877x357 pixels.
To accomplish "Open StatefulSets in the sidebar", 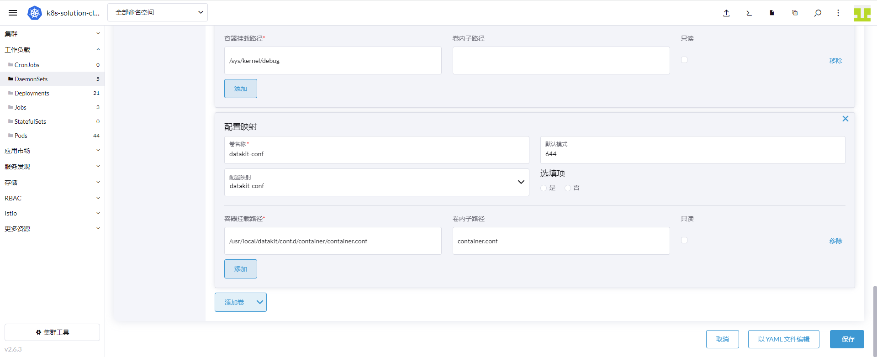I will pos(52,121).
